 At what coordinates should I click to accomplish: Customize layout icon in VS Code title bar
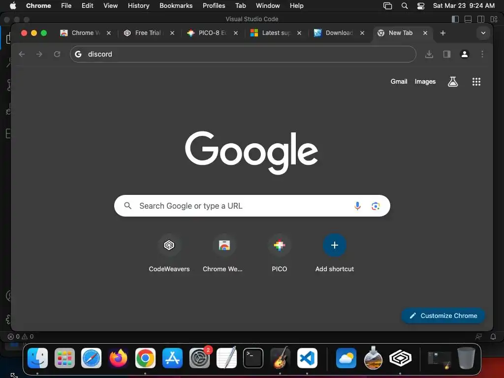coord(494,19)
